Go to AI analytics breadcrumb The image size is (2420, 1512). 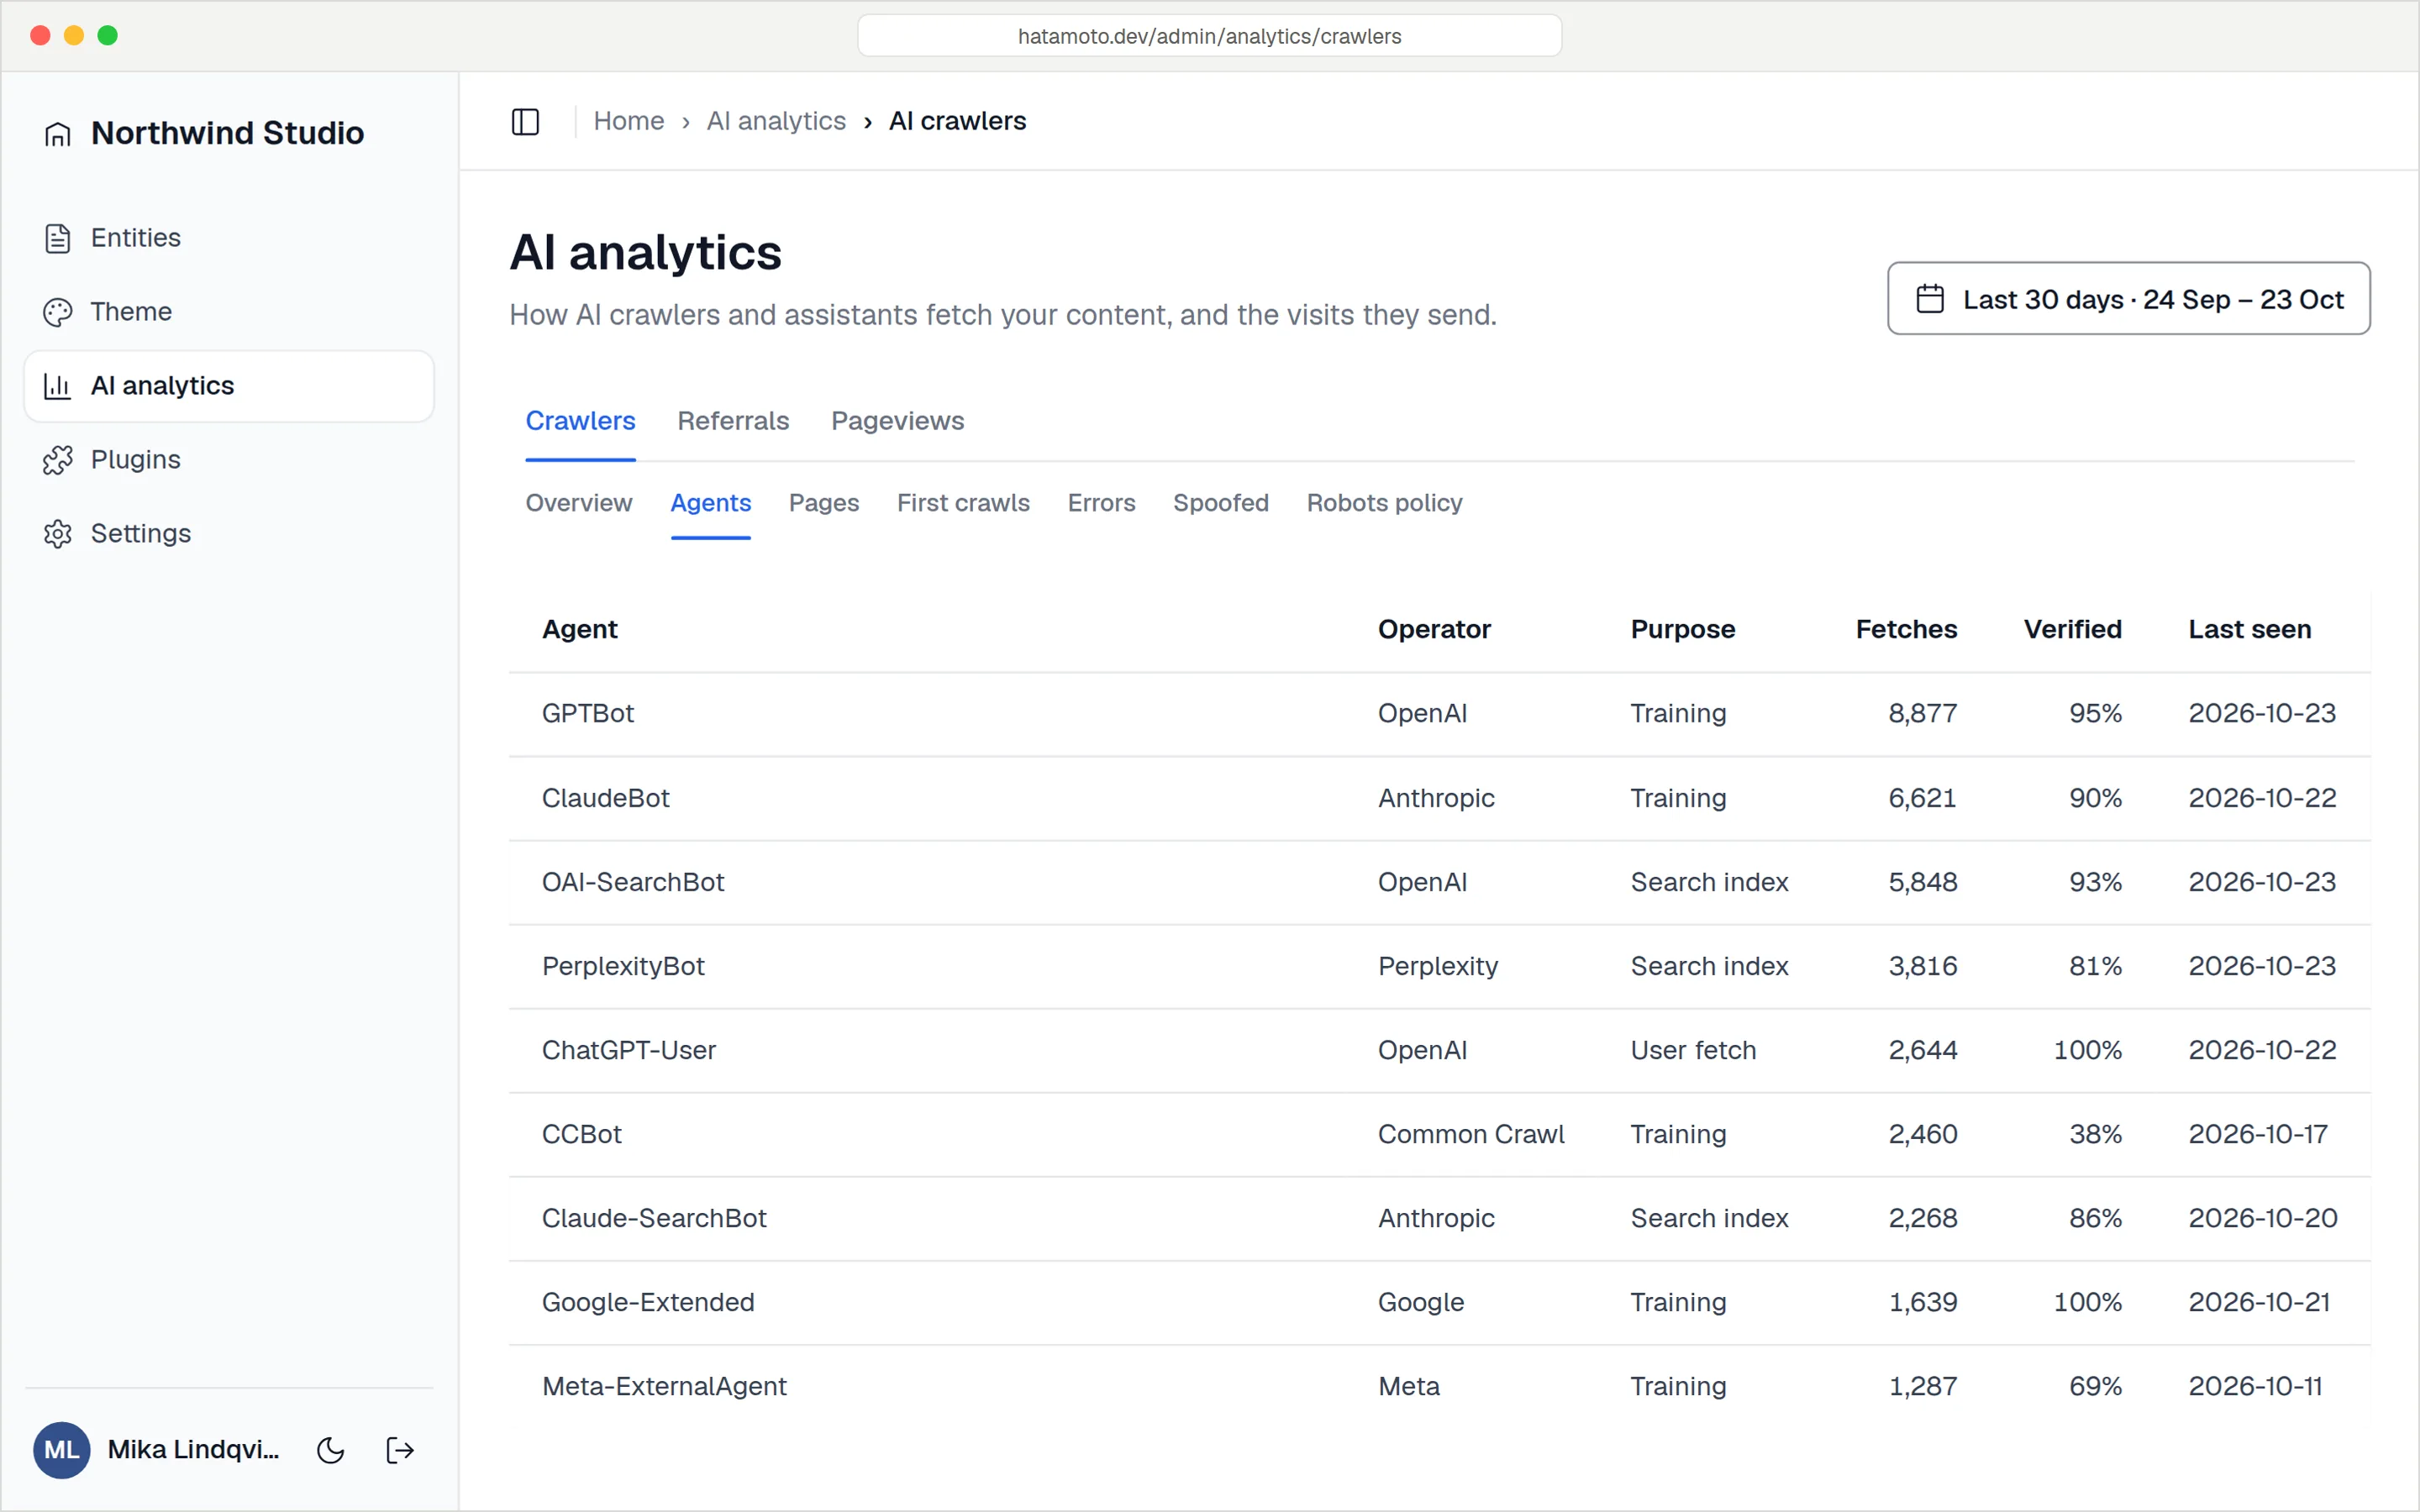tap(776, 121)
